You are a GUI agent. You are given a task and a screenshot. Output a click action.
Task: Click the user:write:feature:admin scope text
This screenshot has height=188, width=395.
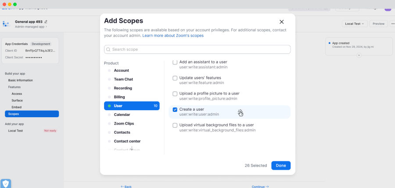tap(201, 83)
